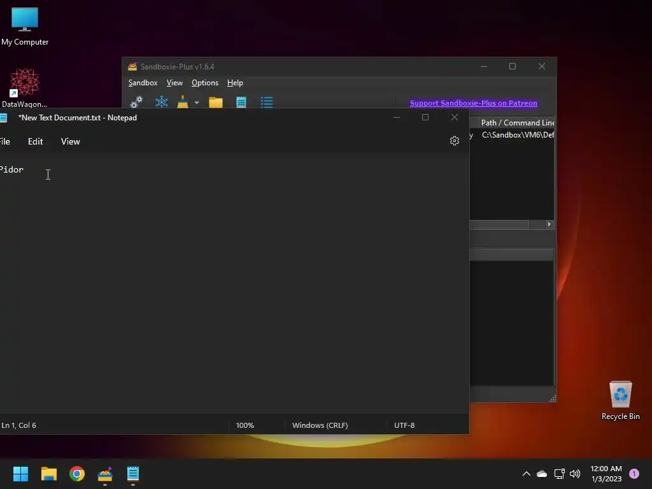Minimize the Notepad window

tap(397, 118)
